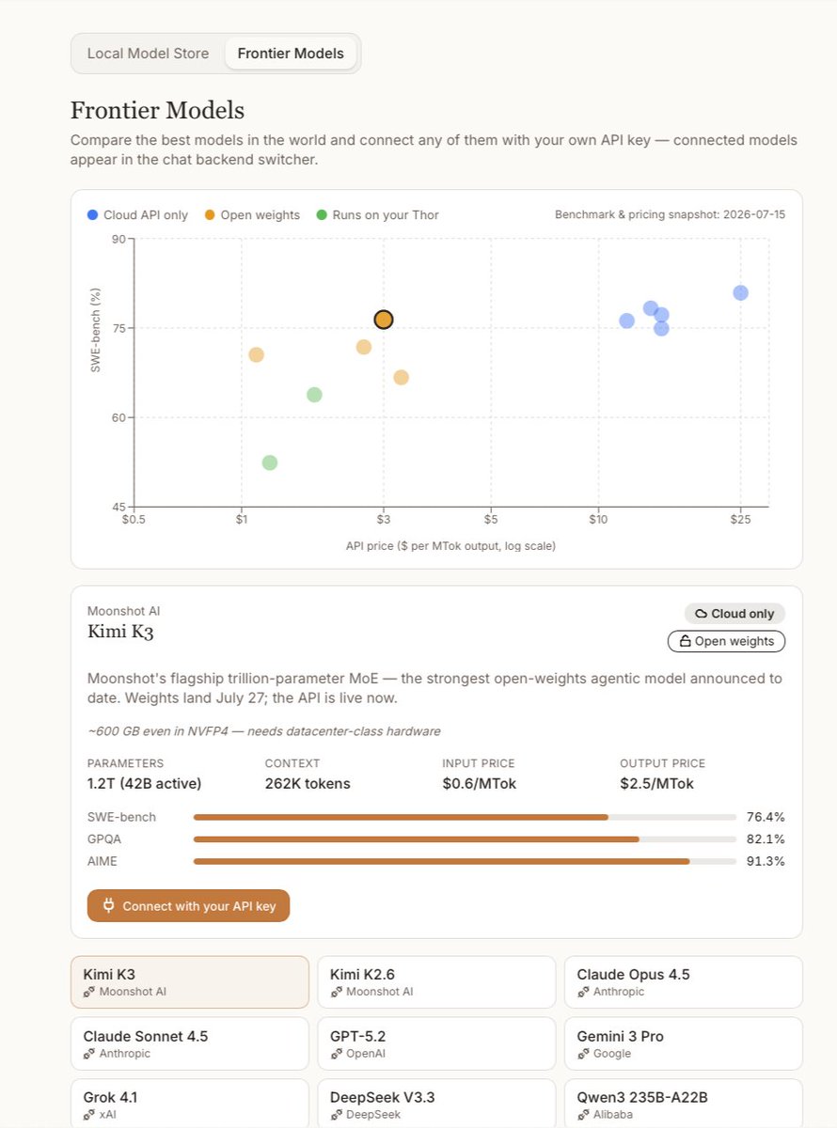Image resolution: width=837 pixels, height=1128 pixels.
Task: Click the 82.1% GPQA value
Action: point(766,839)
